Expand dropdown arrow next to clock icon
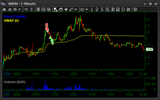 (87, 9)
